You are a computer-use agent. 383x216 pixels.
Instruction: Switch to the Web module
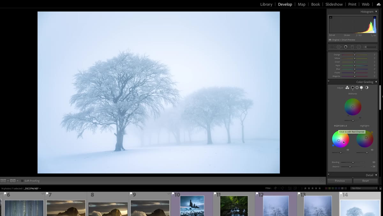click(x=366, y=4)
